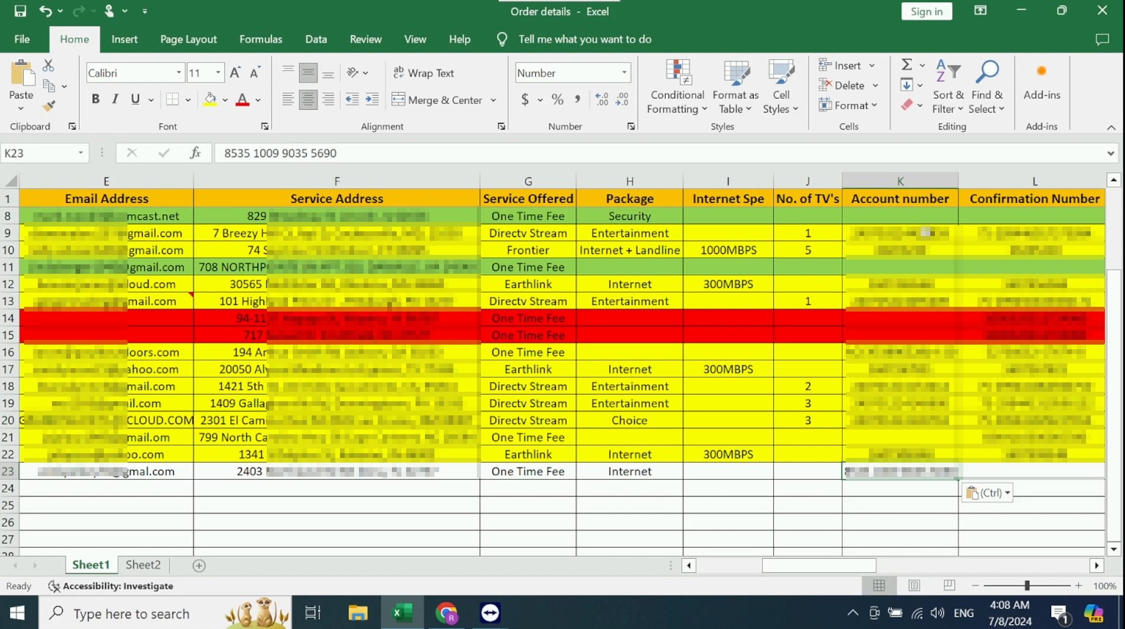This screenshot has width=1125, height=629.
Task: Apply Comma Style number format
Action: 577,99
